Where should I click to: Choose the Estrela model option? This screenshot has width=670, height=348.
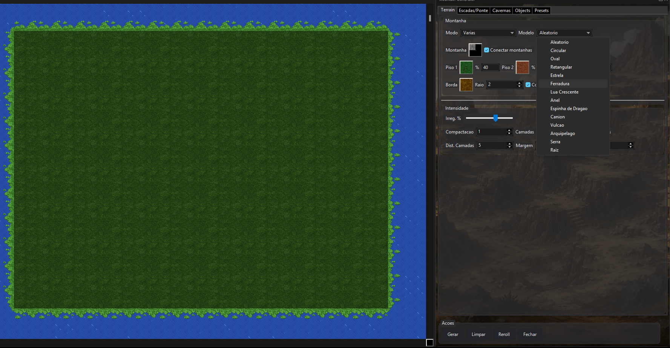(573, 75)
